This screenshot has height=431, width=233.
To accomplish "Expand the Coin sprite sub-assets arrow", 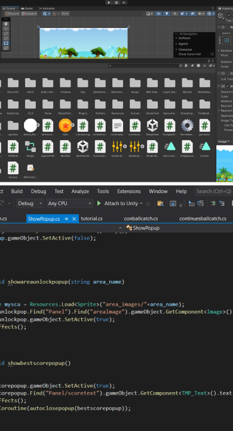I will [x=73, y=125].
